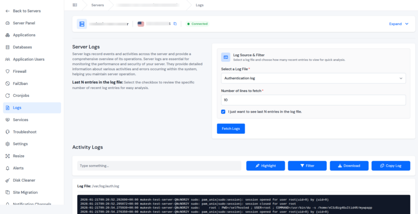418x214 pixels.
Task: Click the Server Logs heading
Action: tap(86, 47)
